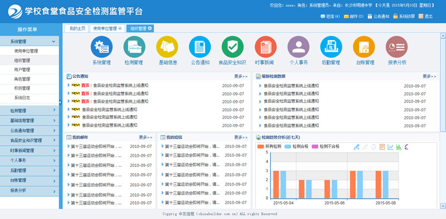
Task: Click the scrollbar up arrow
Action: tap(443, 36)
